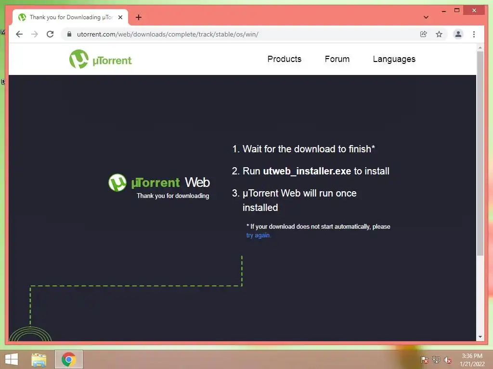The image size is (493, 369).
Task: Reload the page with refresh icon
Action: [x=50, y=34]
